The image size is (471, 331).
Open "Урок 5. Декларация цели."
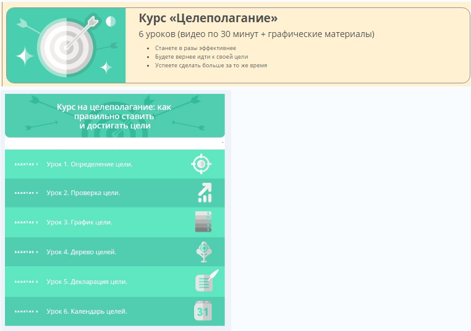click(x=87, y=282)
